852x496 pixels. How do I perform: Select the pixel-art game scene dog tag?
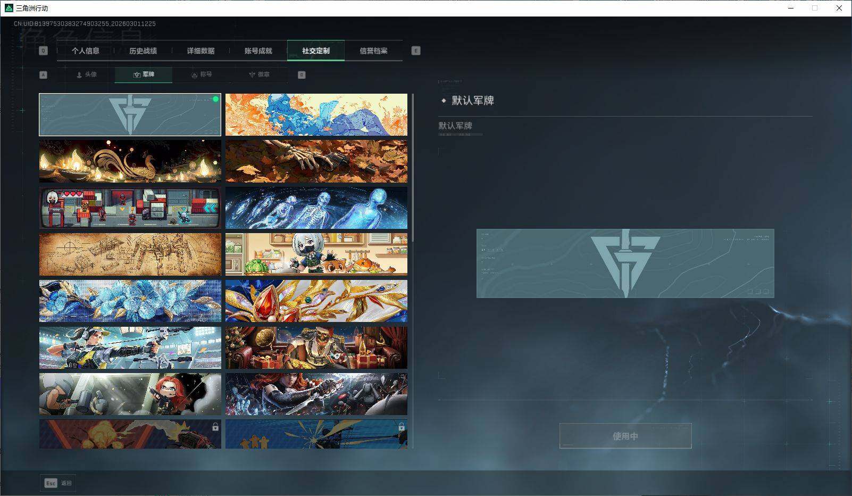pos(130,208)
